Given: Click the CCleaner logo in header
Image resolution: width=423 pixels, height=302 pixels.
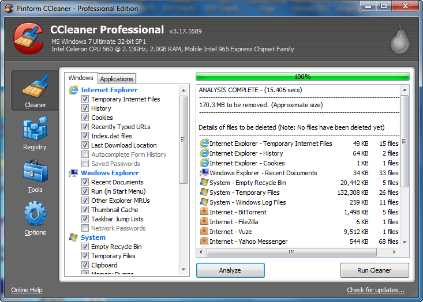Looking at the screenshot, I should 28,38.
